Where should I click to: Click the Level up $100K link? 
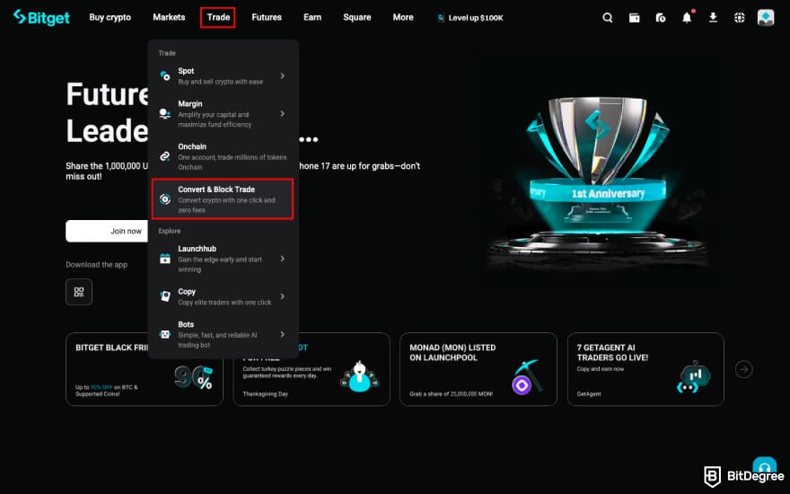(469, 17)
